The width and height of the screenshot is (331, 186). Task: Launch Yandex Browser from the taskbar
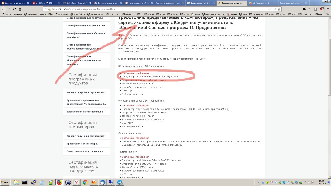coord(77,182)
